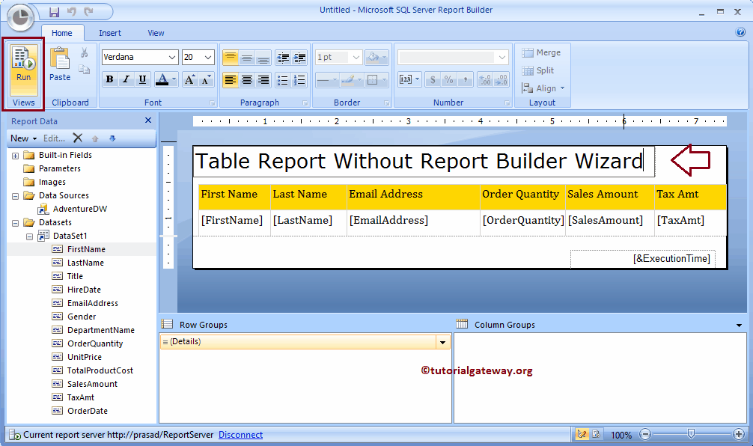
Task: Toggle Italic formatting
Action: coord(125,80)
